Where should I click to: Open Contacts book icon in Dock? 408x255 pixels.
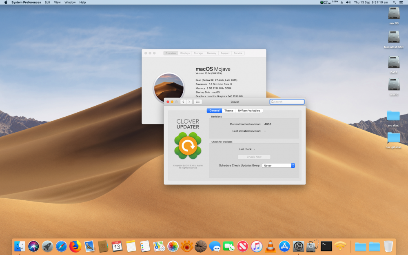tap(103, 246)
